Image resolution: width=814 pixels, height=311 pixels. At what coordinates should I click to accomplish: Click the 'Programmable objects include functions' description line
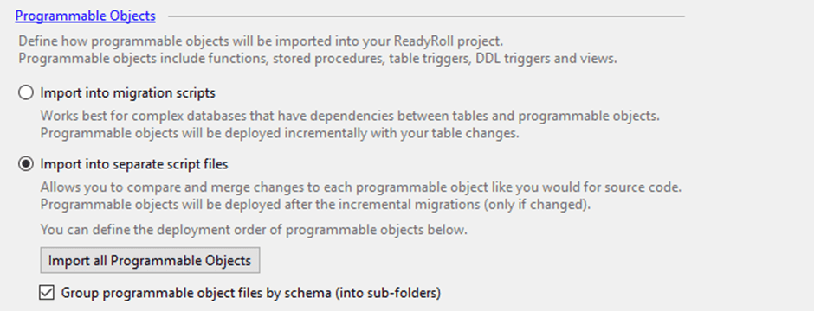[x=318, y=59]
